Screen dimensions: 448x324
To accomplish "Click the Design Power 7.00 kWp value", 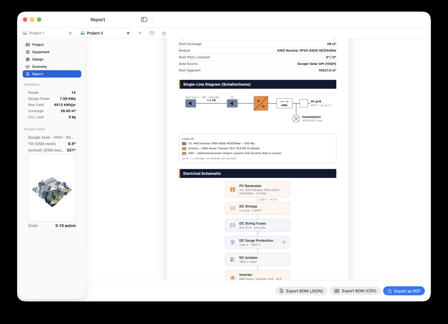I will point(67,99).
